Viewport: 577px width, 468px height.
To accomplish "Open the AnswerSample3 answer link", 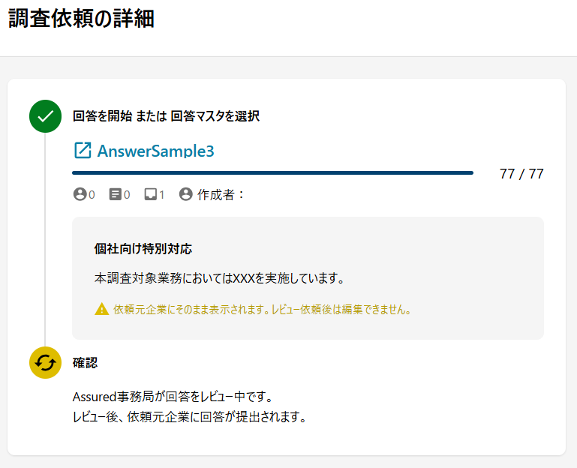I will tap(155, 151).
